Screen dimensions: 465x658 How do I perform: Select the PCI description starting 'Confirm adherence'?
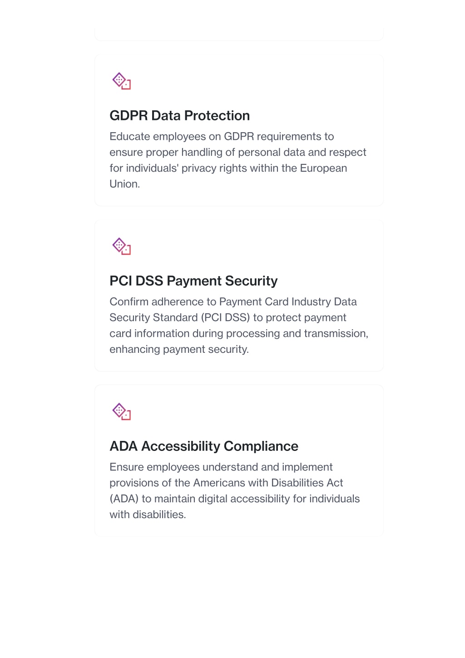(x=239, y=326)
